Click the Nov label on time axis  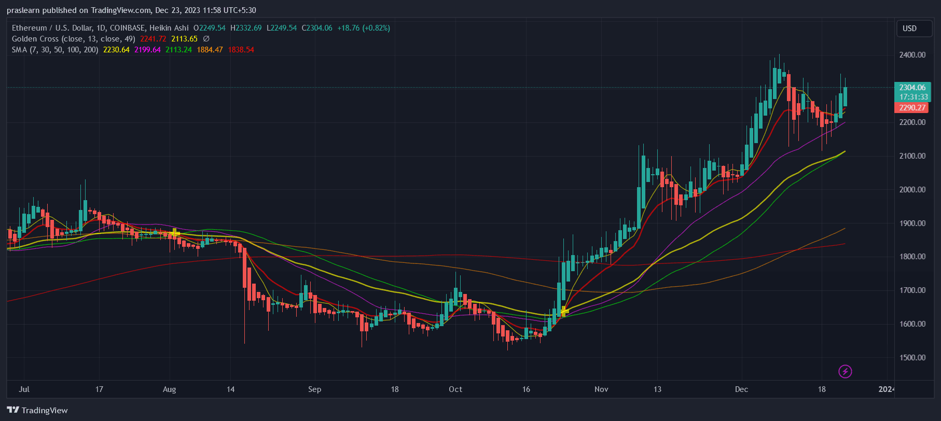601,389
